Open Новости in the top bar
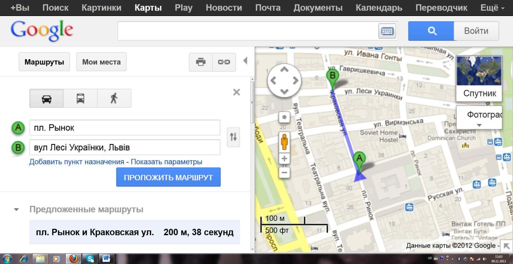 click(224, 8)
